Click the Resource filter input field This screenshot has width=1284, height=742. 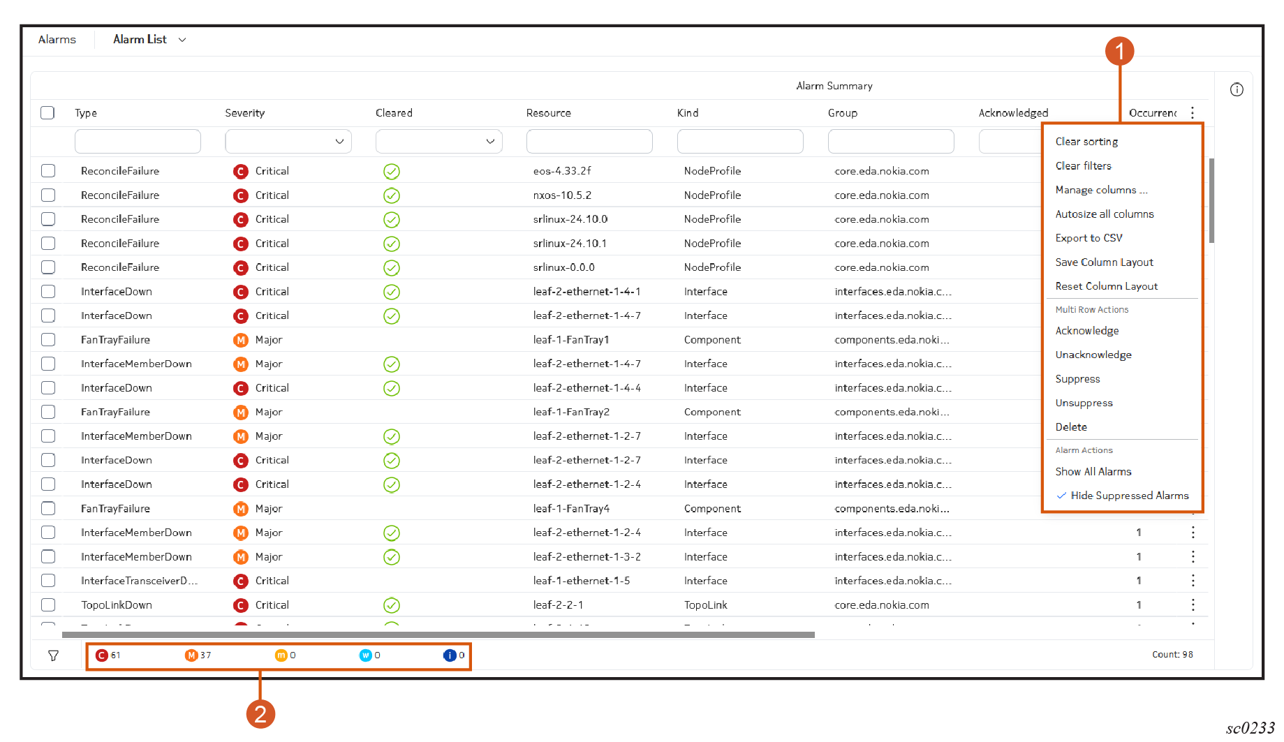589,141
